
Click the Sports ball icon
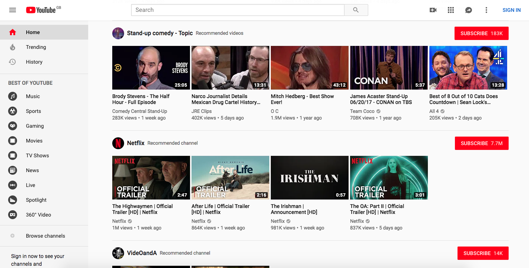tap(13, 111)
